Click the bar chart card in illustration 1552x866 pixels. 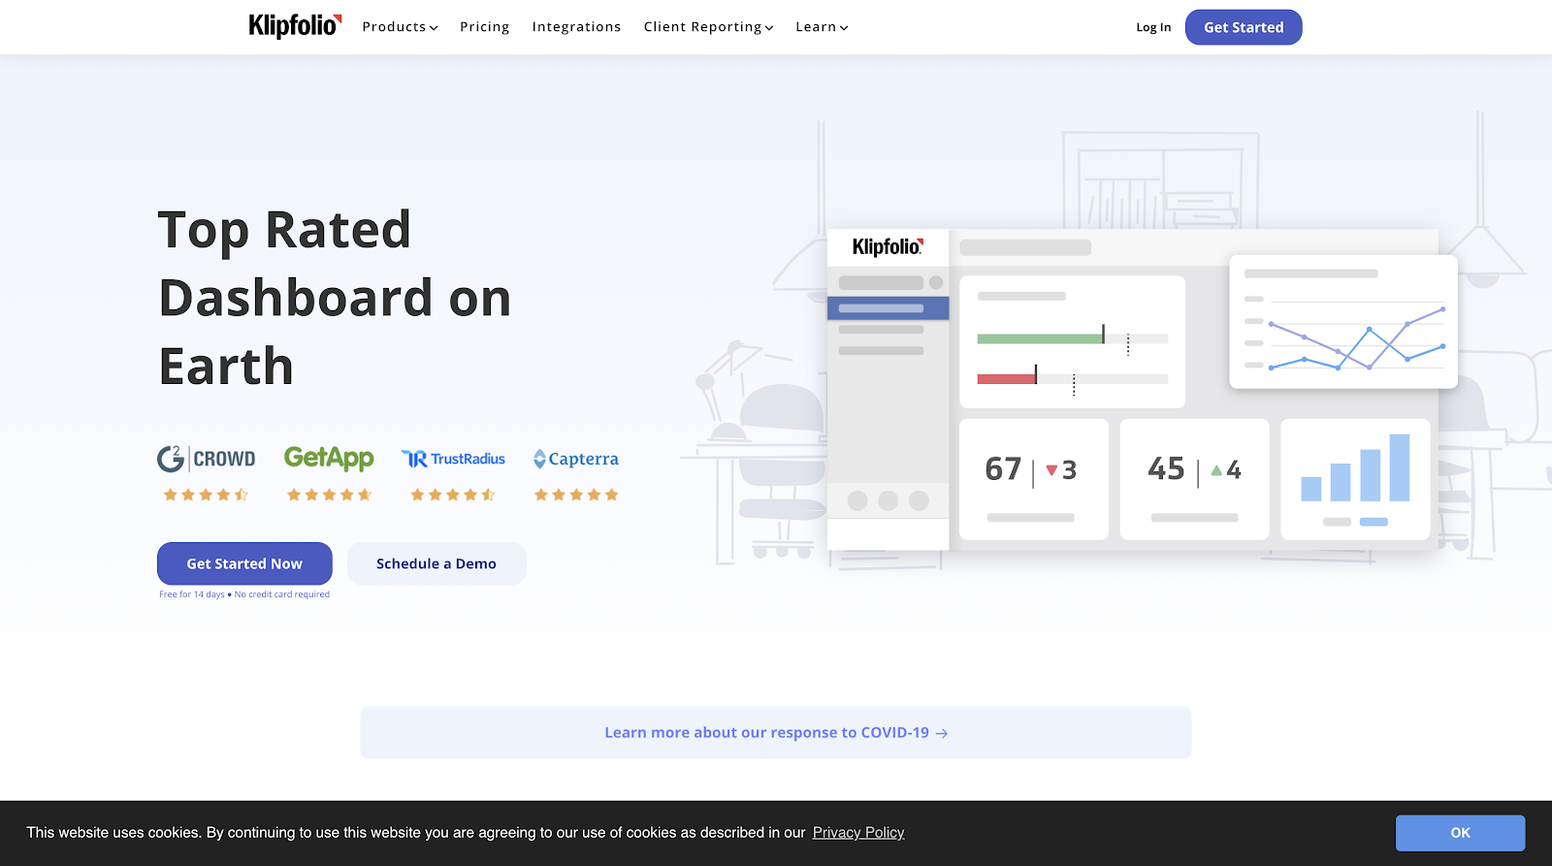pyautogui.click(x=1355, y=479)
